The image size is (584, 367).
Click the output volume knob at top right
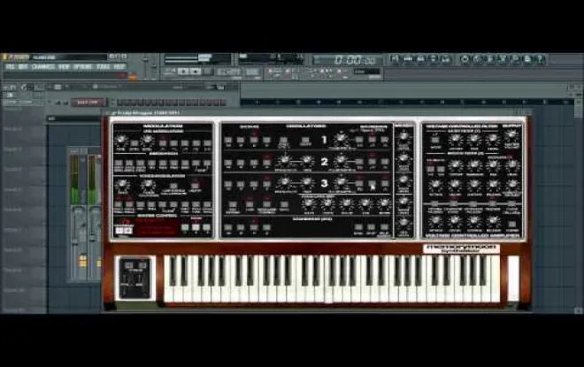(512, 135)
